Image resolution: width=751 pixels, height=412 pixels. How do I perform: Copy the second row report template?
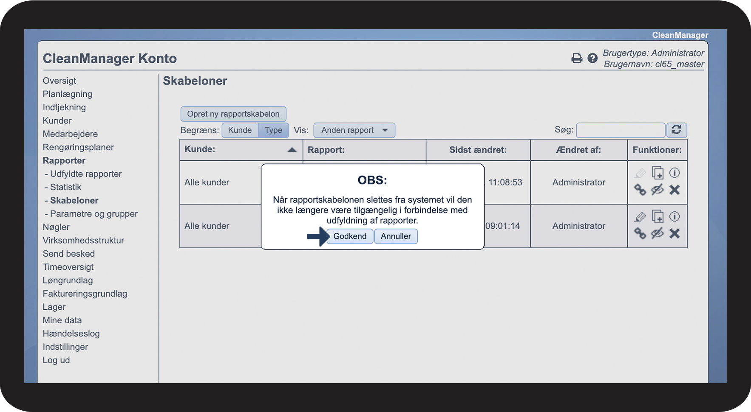pyautogui.click(x=657, y=217)
